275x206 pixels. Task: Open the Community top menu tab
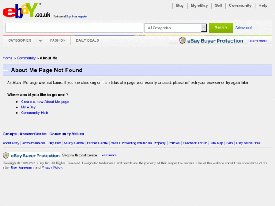240,6
